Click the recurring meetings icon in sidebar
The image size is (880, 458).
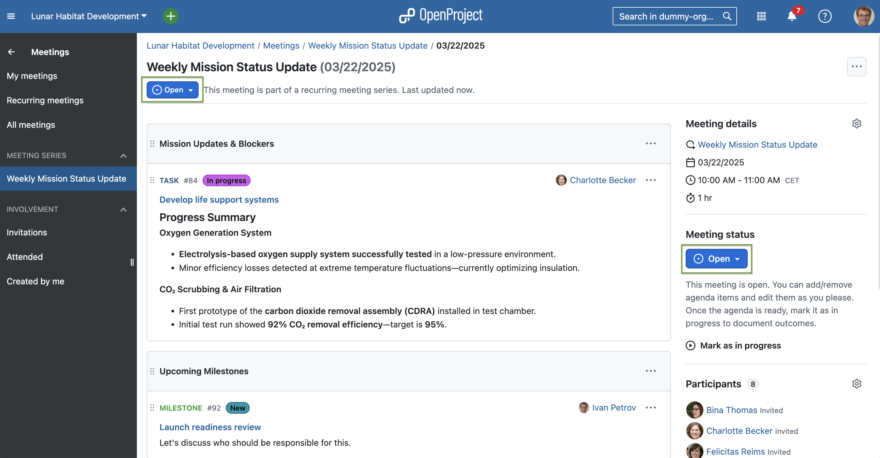[x=45, y=100]
